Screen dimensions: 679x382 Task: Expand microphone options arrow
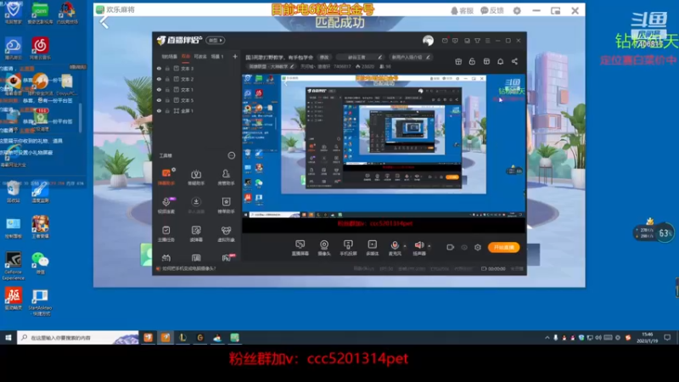pos(405,246)
